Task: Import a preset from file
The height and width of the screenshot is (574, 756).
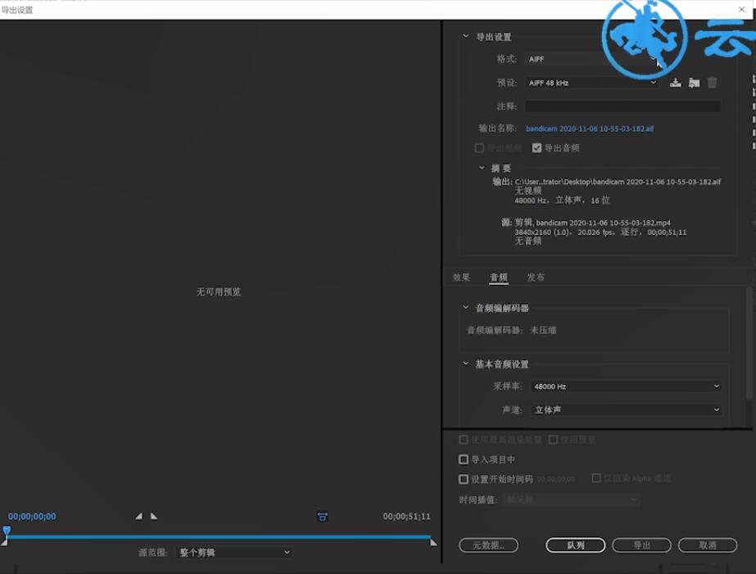Action: click(x=694, y=83)
